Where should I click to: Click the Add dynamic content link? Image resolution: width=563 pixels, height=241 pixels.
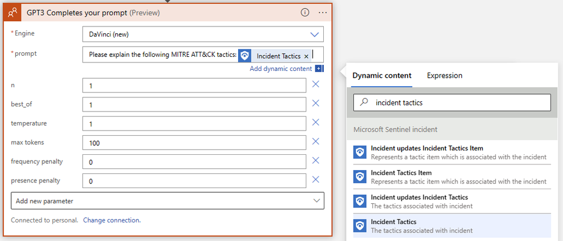(280, 69)
